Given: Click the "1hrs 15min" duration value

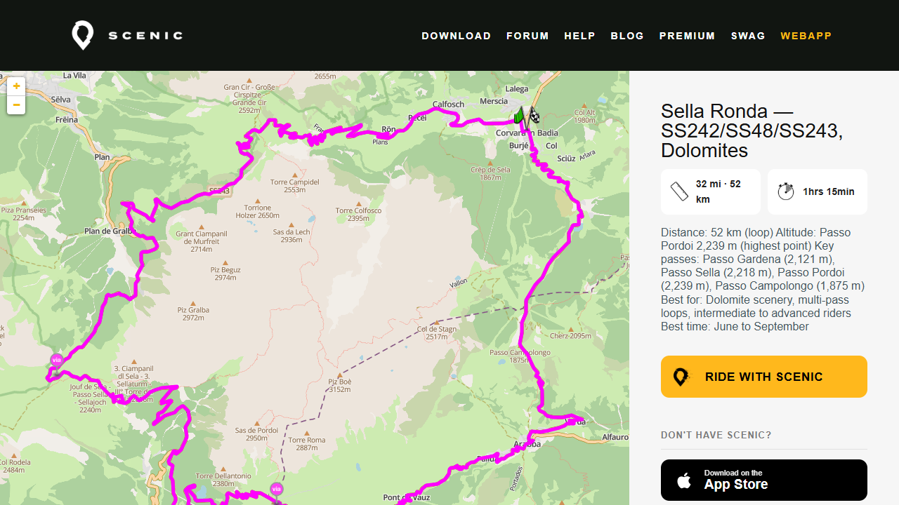Looking at the screenshot, I should click(x=829, y=191).
